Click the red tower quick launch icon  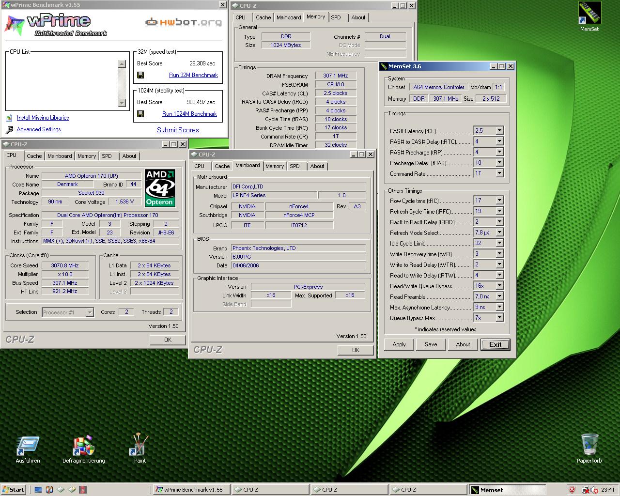[83, 490]
